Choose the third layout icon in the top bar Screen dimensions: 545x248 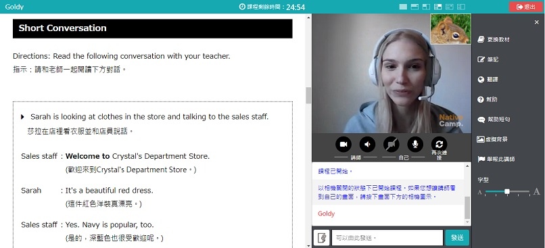coord(426,7)
